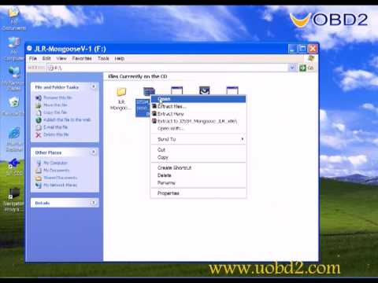Choose Extract Here in context menu
This screenshot has width=378, height=283.
coord(198,114)
